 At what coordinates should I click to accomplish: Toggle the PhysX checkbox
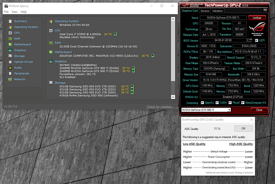pos(230,103)
